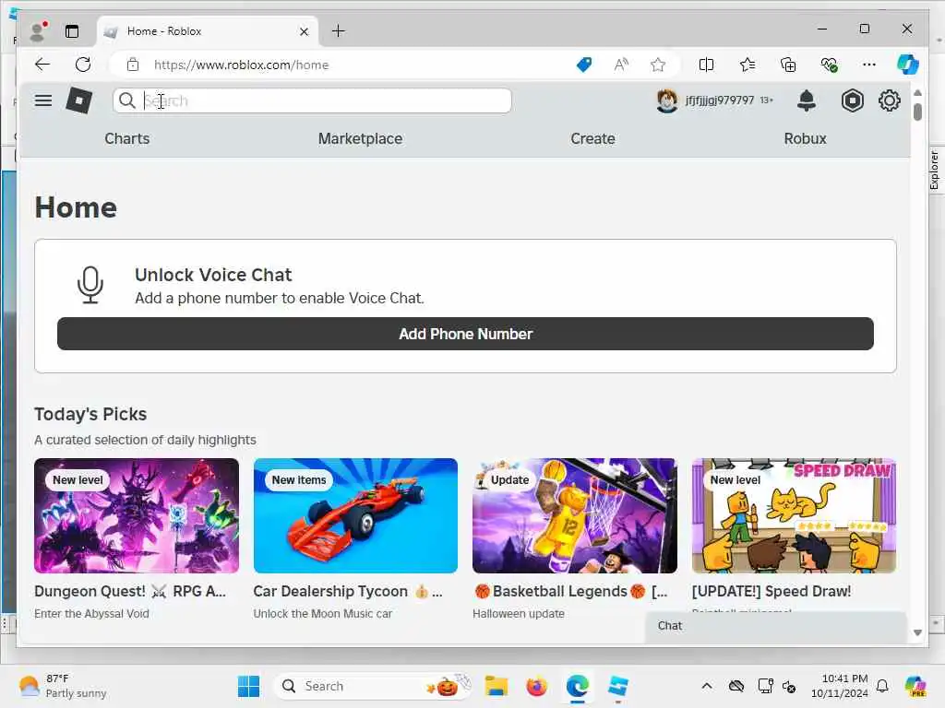Open Edge profile icon
945x708 pixels.
tap(38, 31)
